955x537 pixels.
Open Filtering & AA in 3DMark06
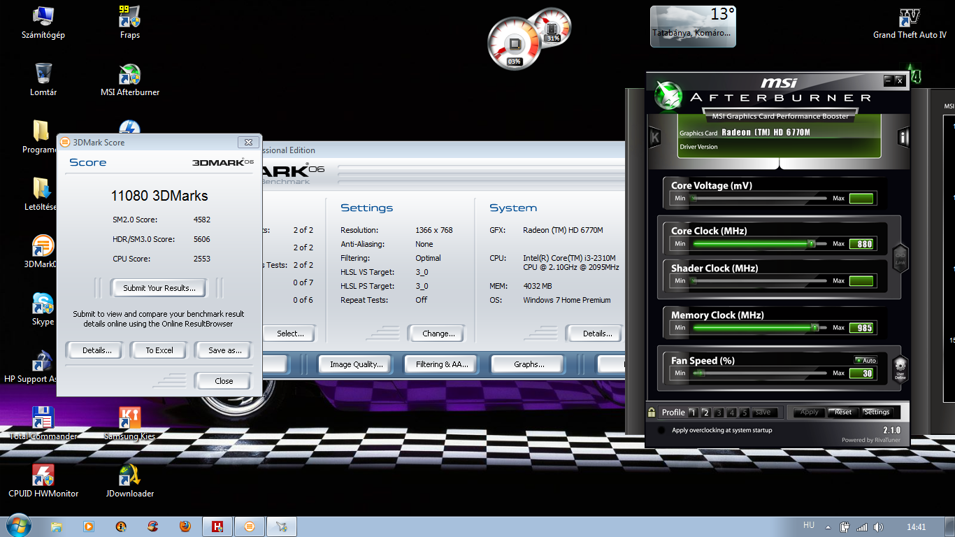point(442,364)
